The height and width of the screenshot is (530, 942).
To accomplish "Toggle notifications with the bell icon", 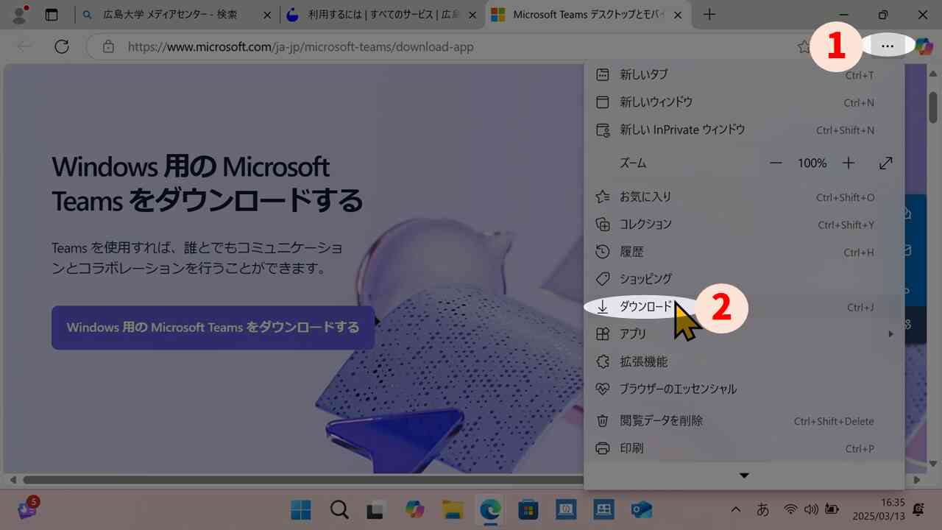I will 917,509.
